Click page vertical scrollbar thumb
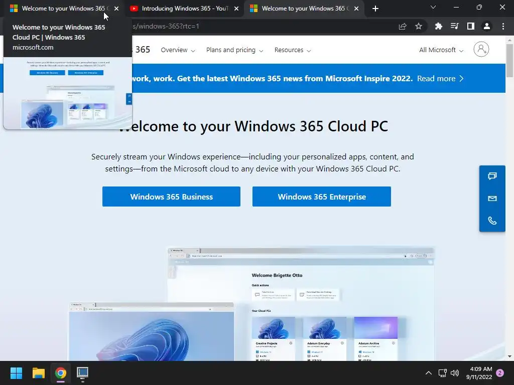 509,61
